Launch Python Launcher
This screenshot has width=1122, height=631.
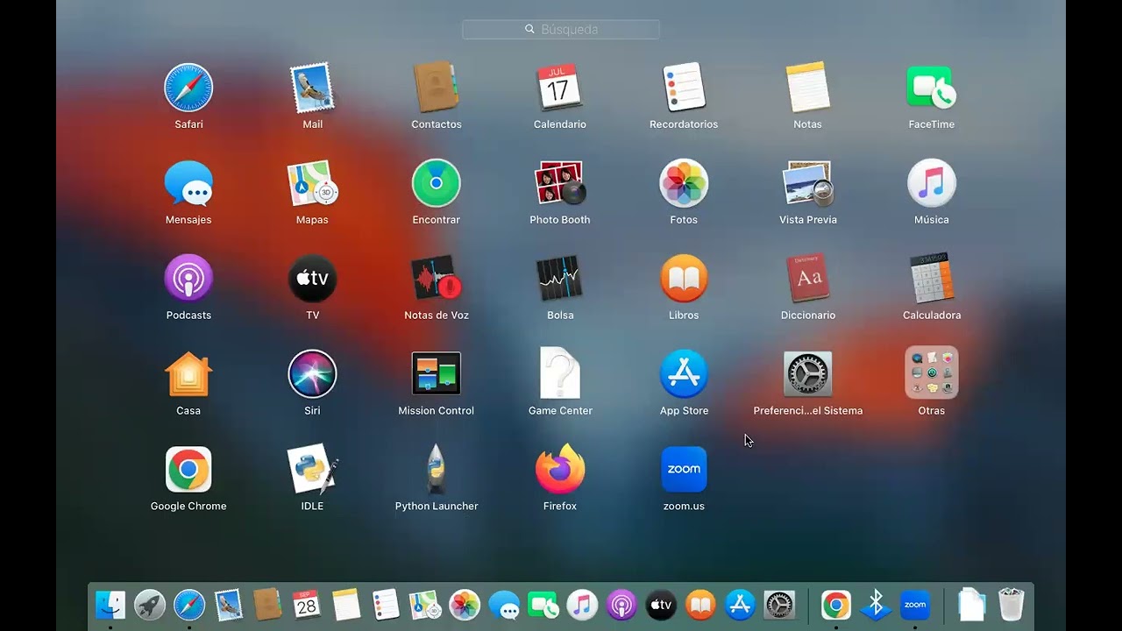436,470
